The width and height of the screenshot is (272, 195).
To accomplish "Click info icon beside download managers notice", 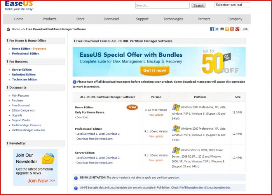I will tap(75, 82).
